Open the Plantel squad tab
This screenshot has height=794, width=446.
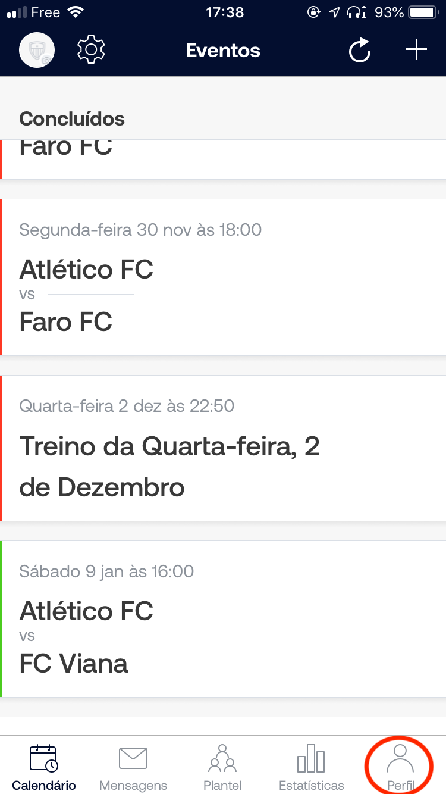(222, 767)
